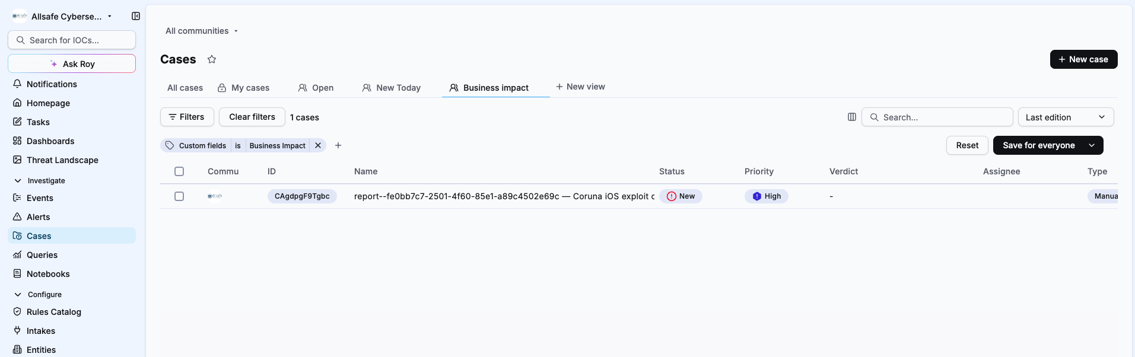The height and width of the screenshot is (357, 1135).
Task: Open the column layout icon
Action: coord(852,117)
